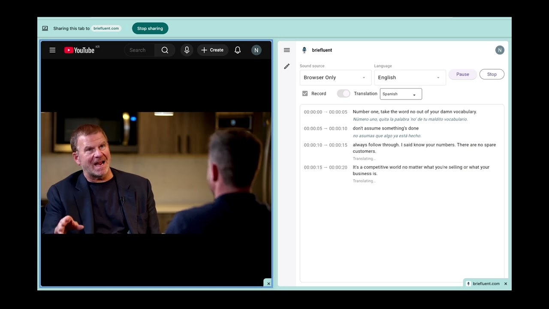The image size is (549, 309).
Task: Focus the YouTube Search field
Action: point(139,50)
